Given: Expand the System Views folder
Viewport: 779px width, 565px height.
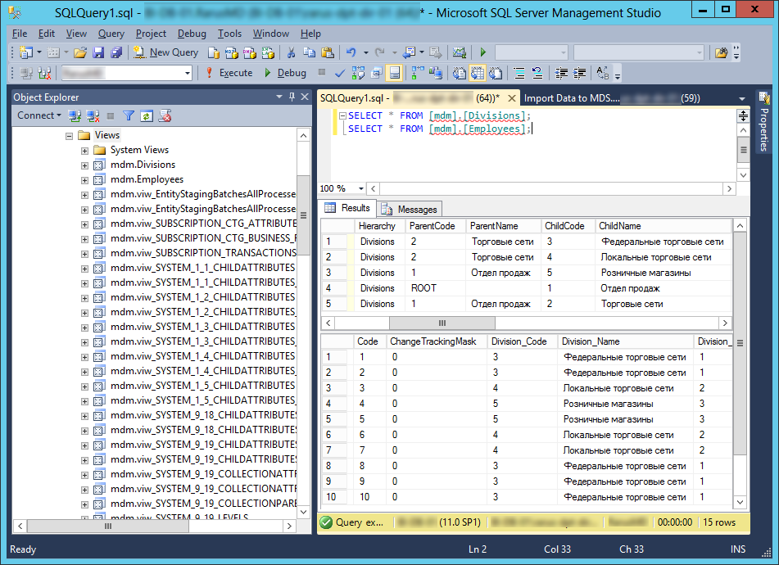Looking at the screenshot, I should tap(84, 151).
